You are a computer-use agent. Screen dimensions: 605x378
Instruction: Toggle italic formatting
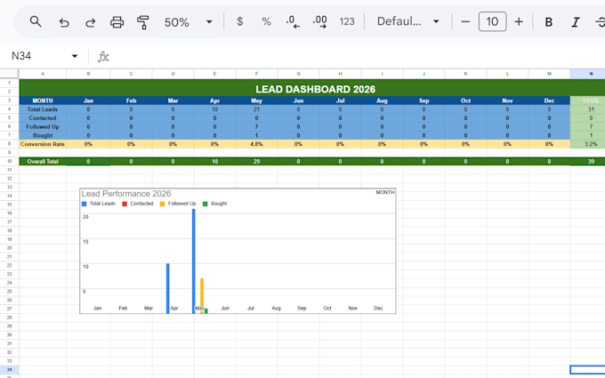tap(576, 22)
